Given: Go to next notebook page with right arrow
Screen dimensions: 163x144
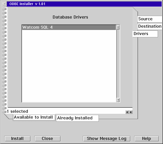Looking at the screenshot, I should (131, 112).
